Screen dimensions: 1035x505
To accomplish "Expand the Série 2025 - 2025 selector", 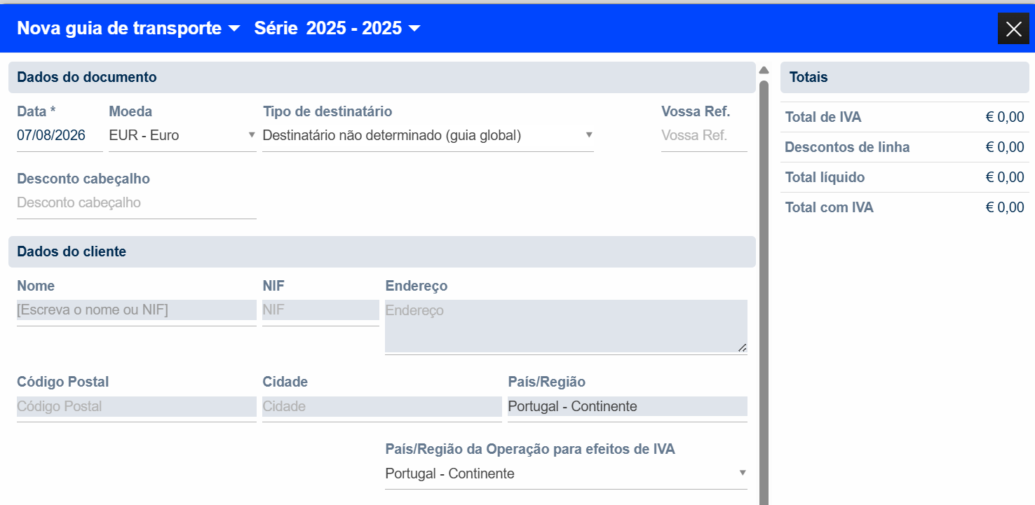I will (337, 28).
